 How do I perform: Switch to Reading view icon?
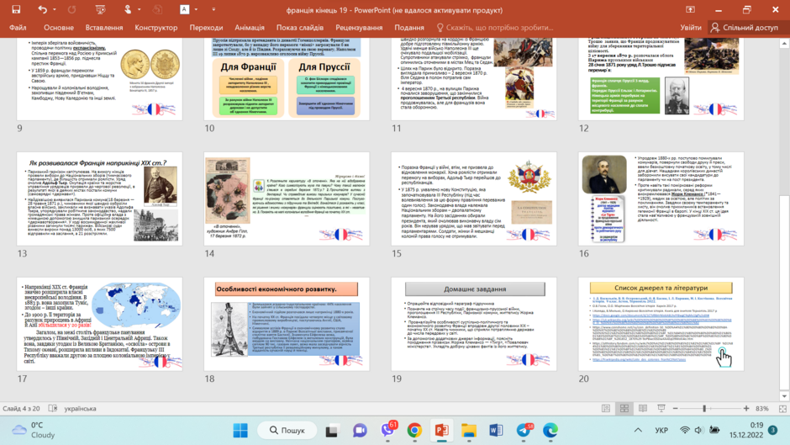pyautogui.click(x=643, y=409)
